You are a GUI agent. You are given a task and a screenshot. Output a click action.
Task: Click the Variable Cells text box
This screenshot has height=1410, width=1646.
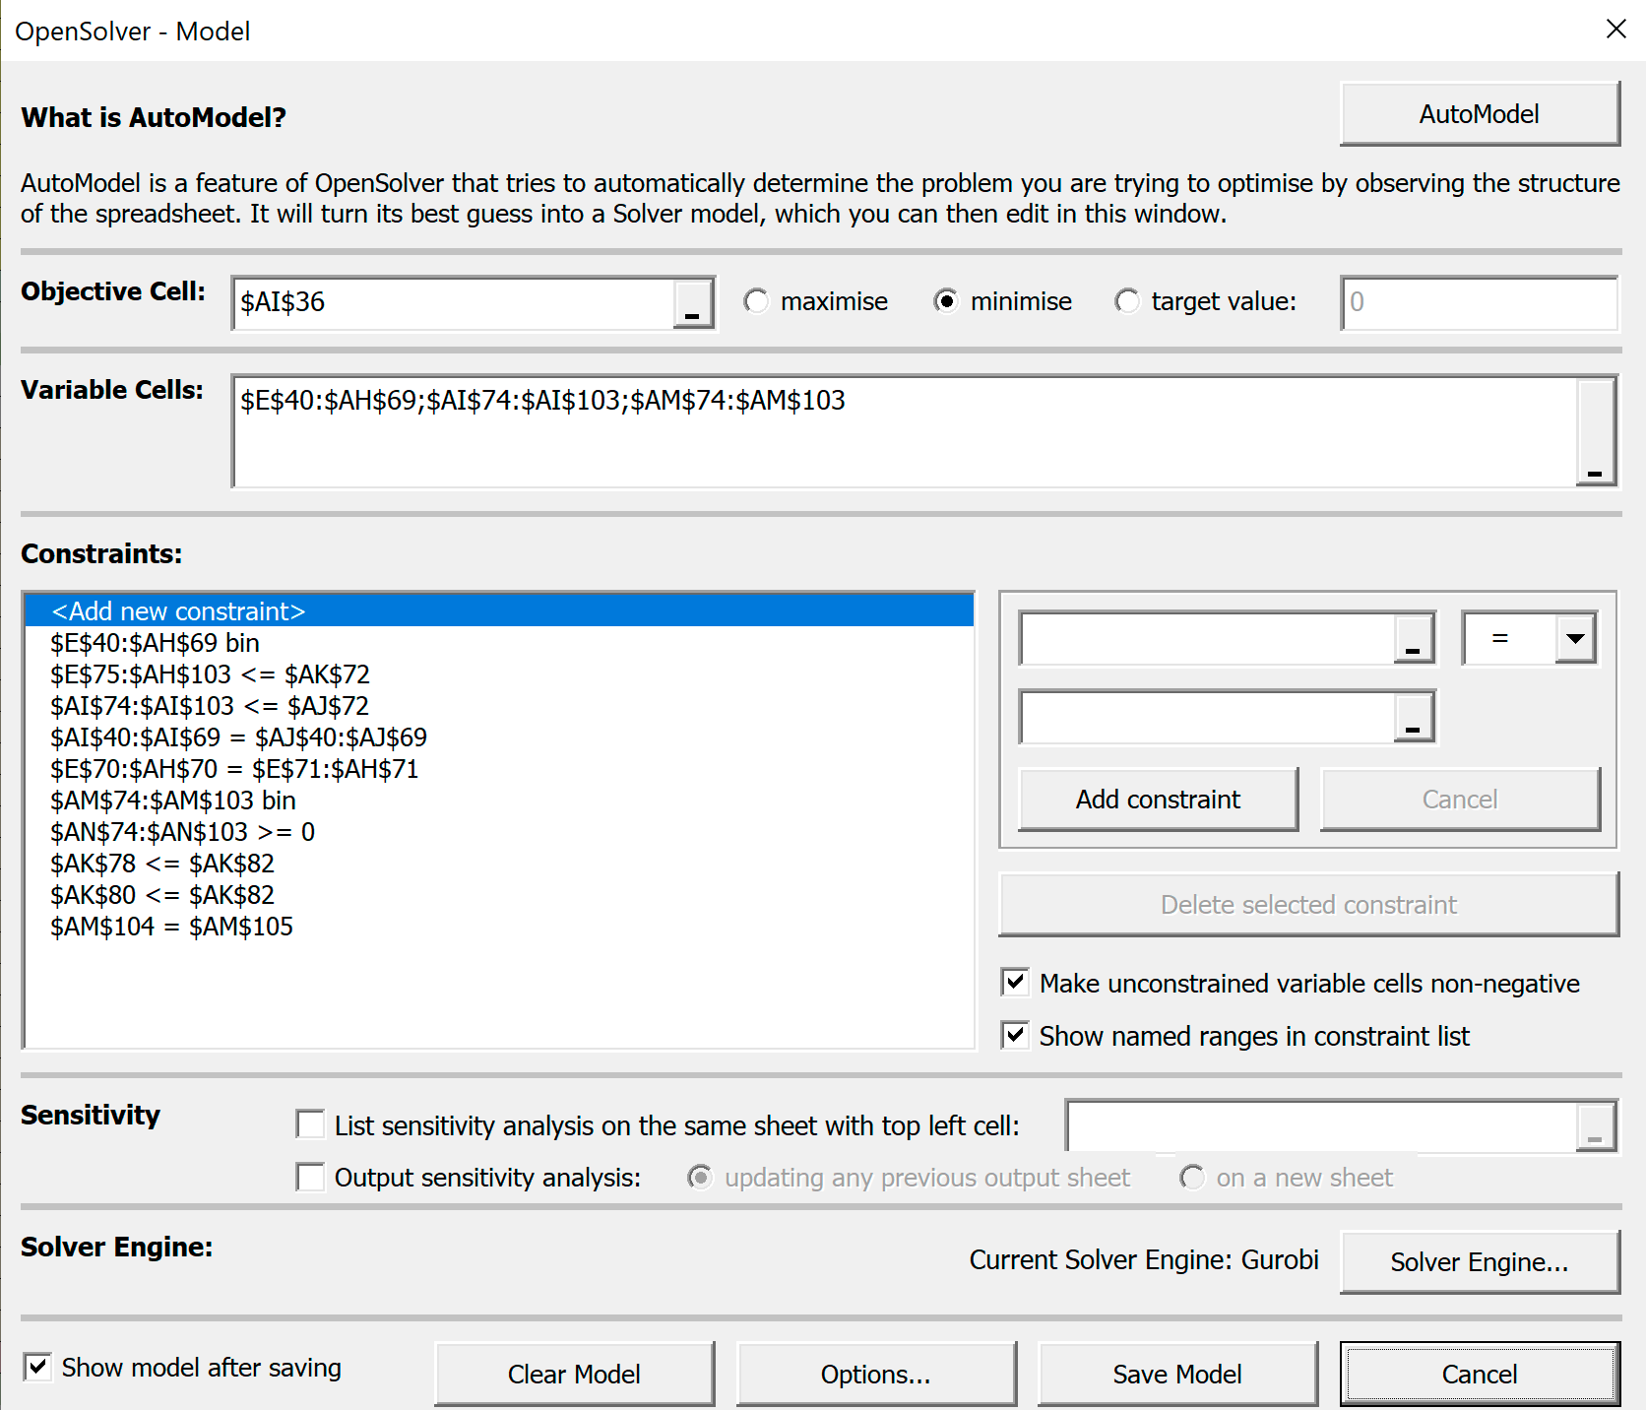click(x=906, y=432)
